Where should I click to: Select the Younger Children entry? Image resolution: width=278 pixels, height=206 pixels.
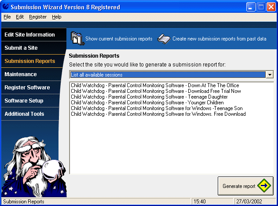(x=147, y=103)
